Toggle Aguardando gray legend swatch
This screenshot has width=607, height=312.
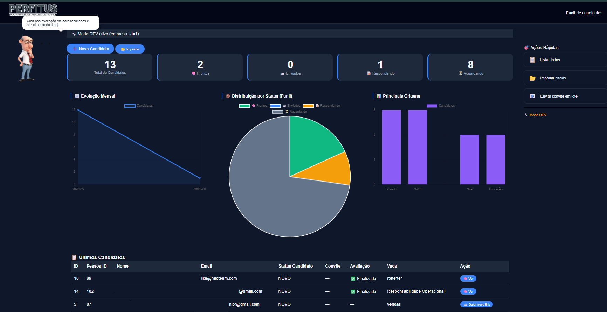pyautogui.click(x=278, y=112)
